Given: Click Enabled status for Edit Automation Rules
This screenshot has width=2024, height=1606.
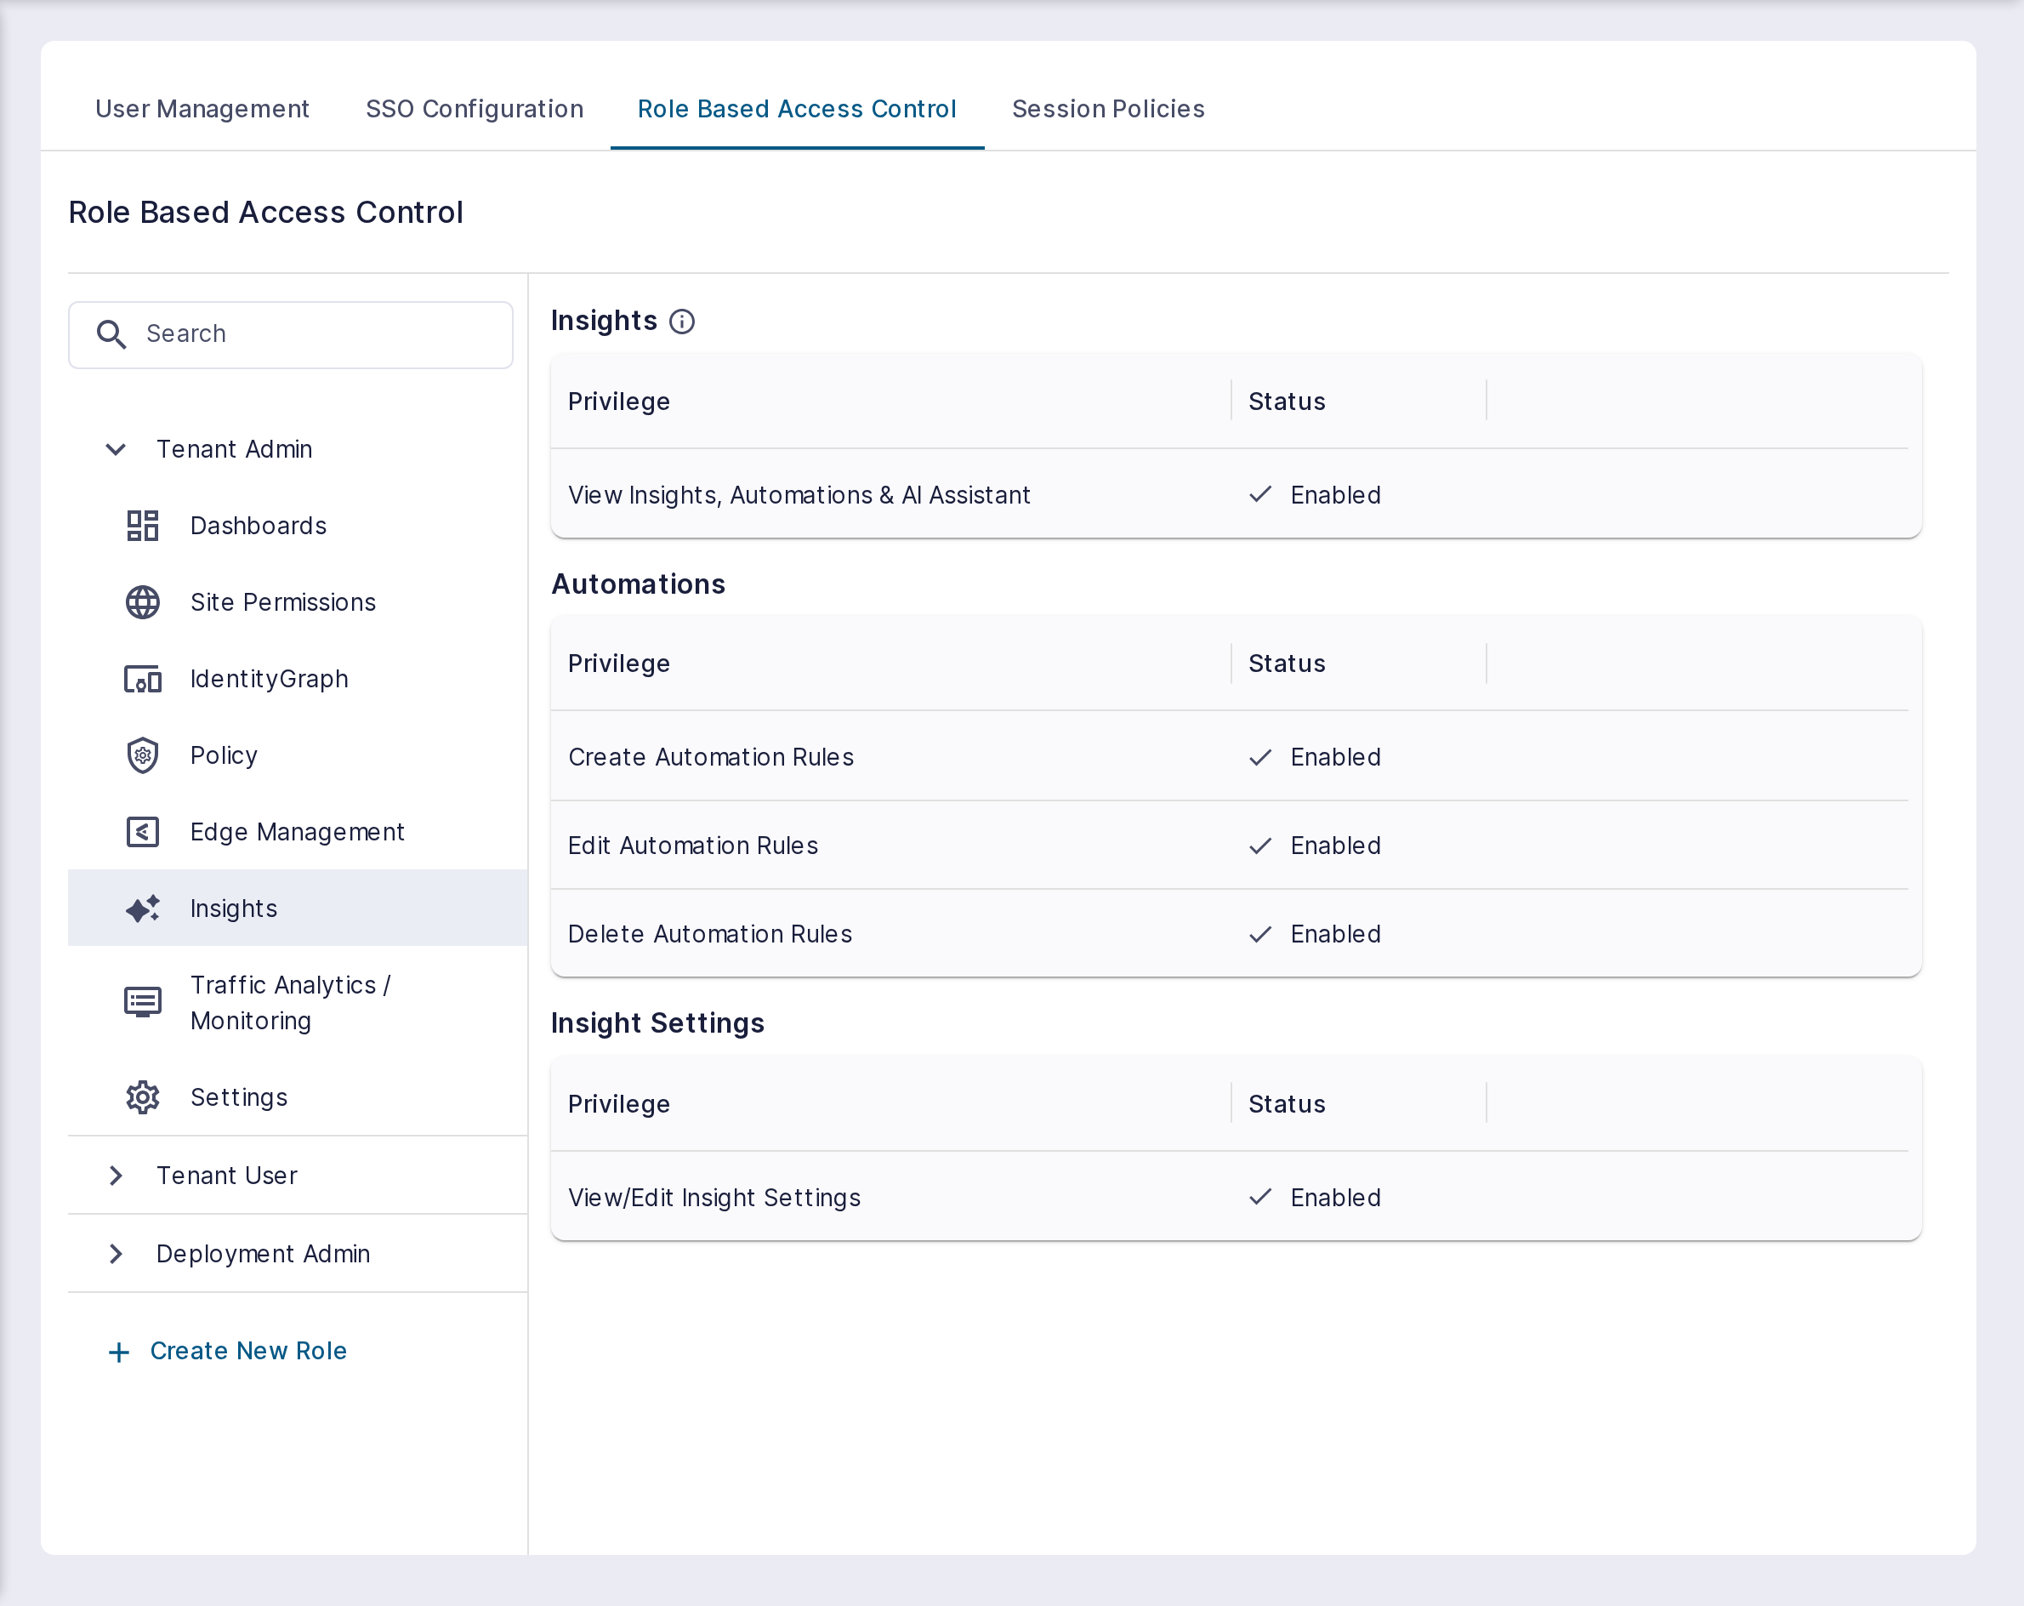Looking at the screenshot, I should (1335, 846).
